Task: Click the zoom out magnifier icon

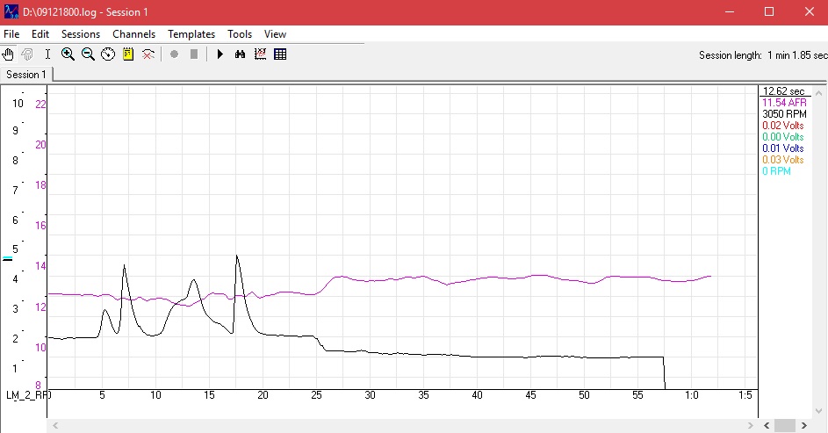Action: (88, 54)
